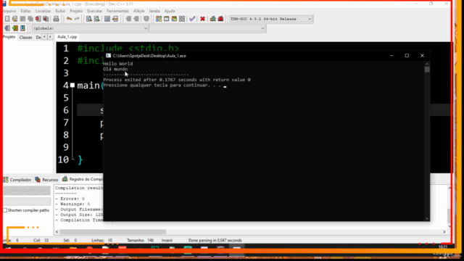464x261 pixels.
Task: Open the AStyle menu
Action: (138, 11)
